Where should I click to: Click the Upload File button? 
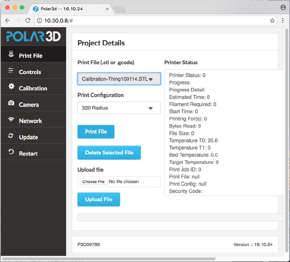pyautogui.click(x=99, y=199)
